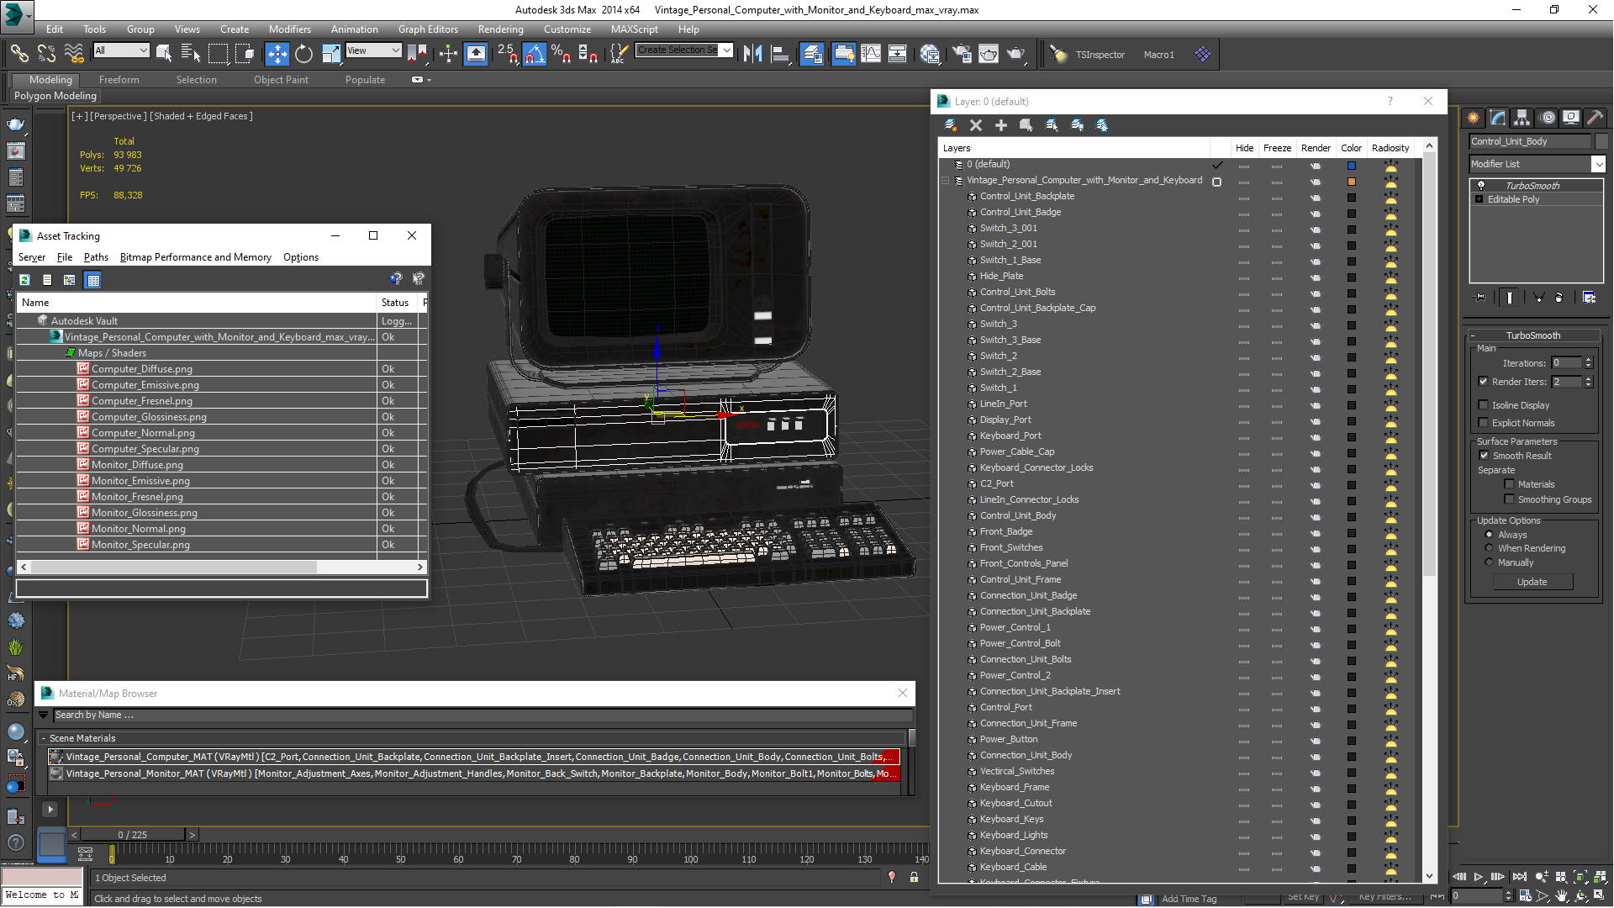This screenshot has width=1614, height=908.
Task: Click Delete layer X icon in Layer dialog
Action: click(x=976, y=125)
